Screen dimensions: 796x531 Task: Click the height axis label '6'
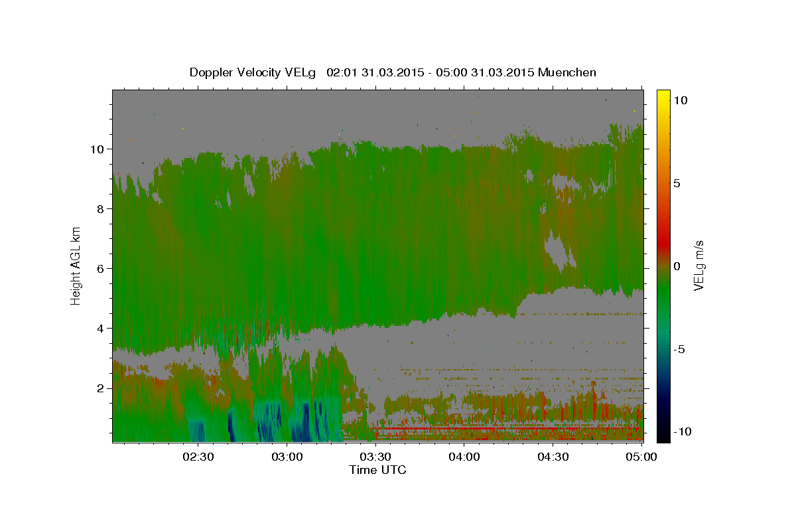click(100, 268)
